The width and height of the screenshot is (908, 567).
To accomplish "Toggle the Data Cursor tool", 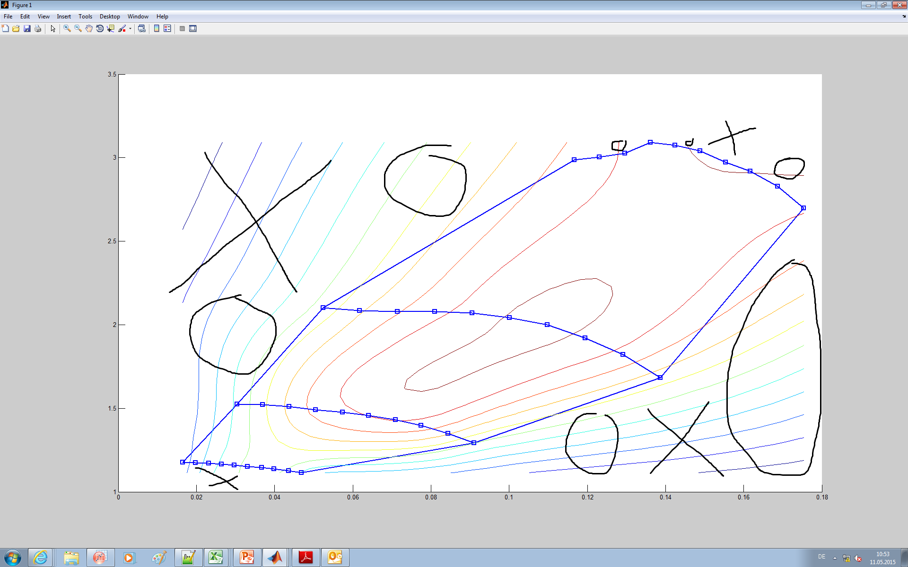I will pyautogui.click(x=111, y=29).
